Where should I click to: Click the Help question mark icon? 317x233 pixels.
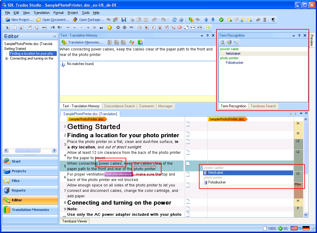point(181,20)
